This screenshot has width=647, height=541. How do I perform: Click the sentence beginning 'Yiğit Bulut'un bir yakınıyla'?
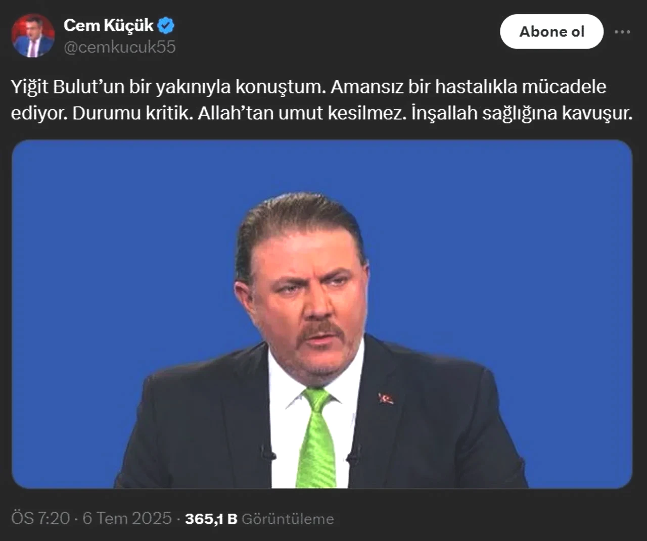[x=169, y=87]
